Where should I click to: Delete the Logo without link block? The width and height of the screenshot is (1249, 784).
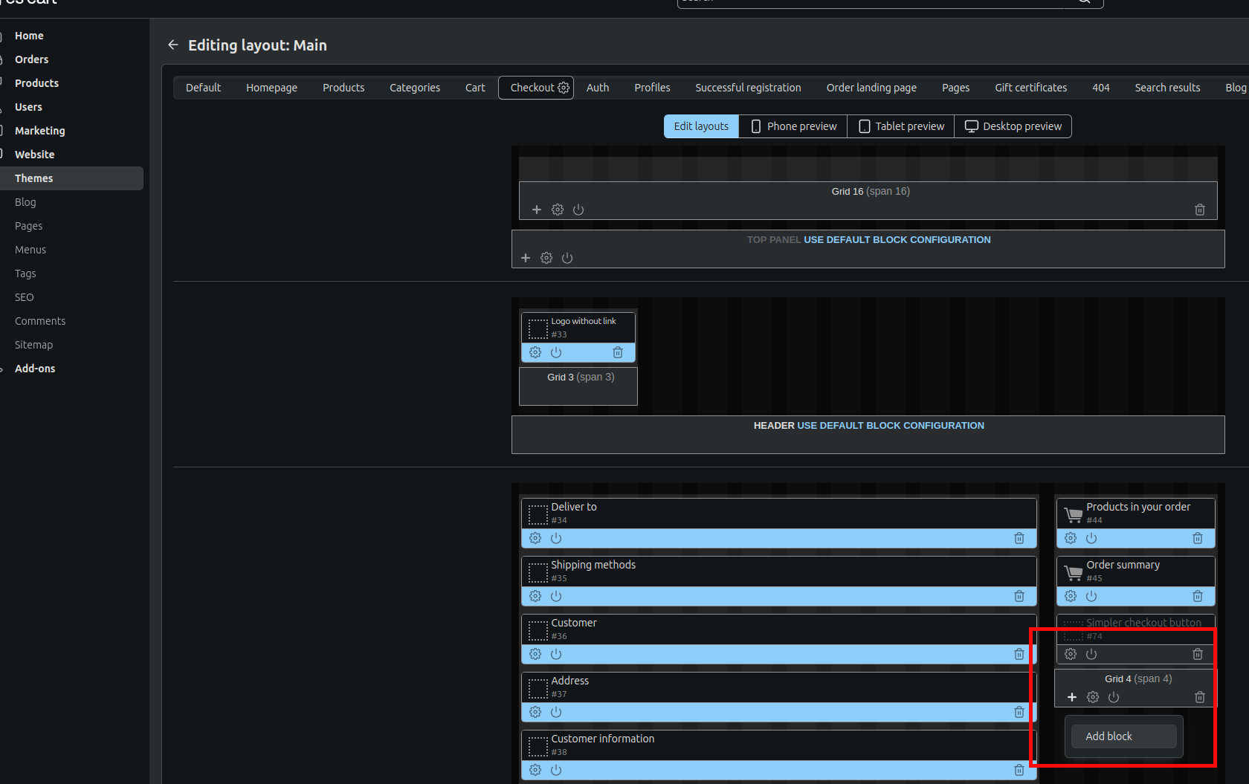click(618, 352)
